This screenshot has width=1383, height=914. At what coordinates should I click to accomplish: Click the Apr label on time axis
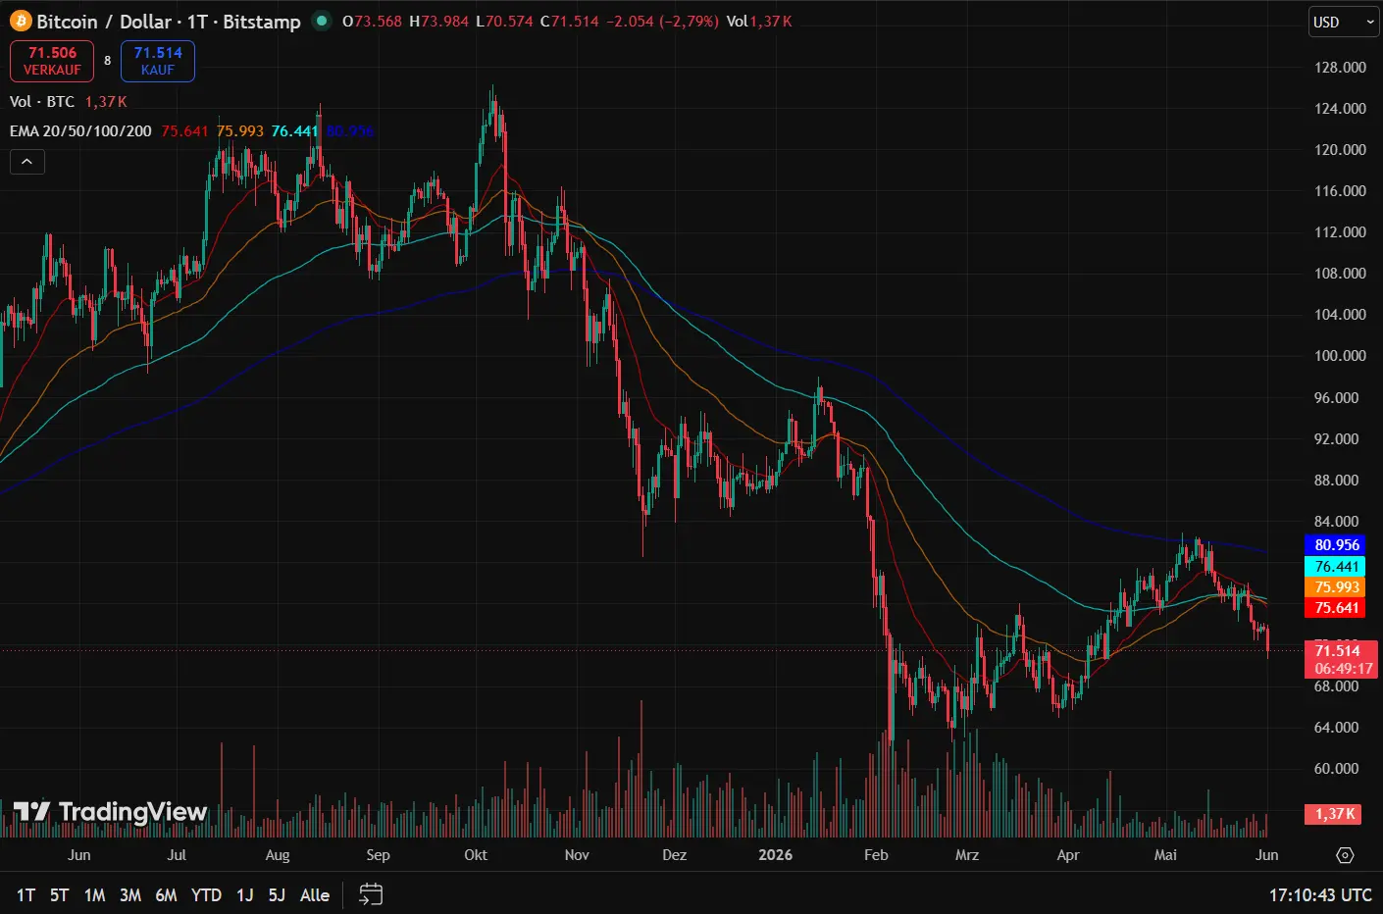tap(1068, 855)
